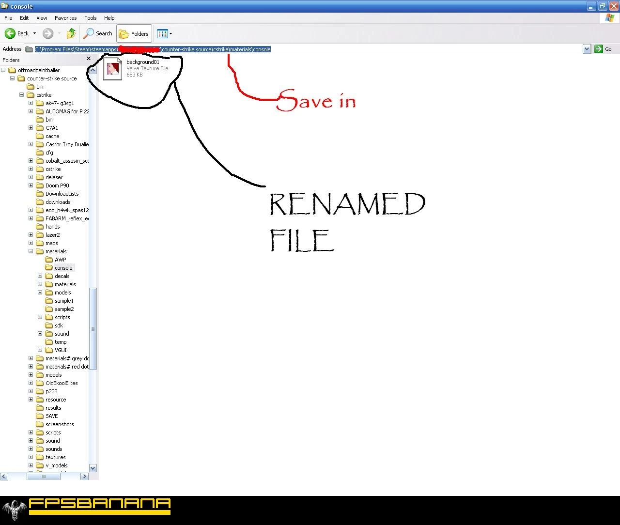Click the Folders pane header label

(x=11, y=60)
